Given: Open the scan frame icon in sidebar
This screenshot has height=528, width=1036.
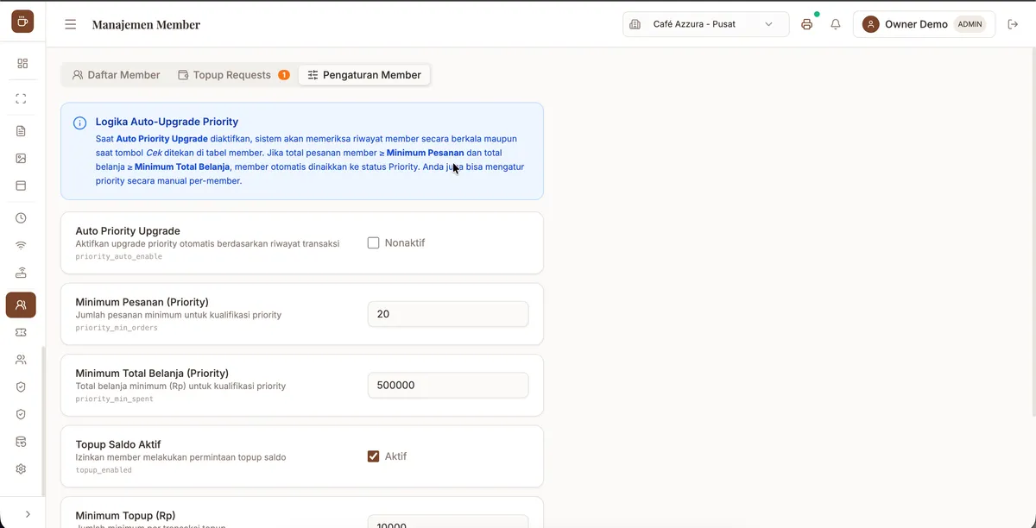Looking at the screenshot, I should pyautogui.click(x=22, y=98).
